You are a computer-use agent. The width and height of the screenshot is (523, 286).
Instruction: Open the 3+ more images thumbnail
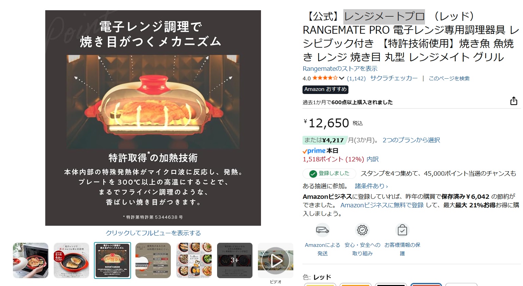[x=235, y=260]
